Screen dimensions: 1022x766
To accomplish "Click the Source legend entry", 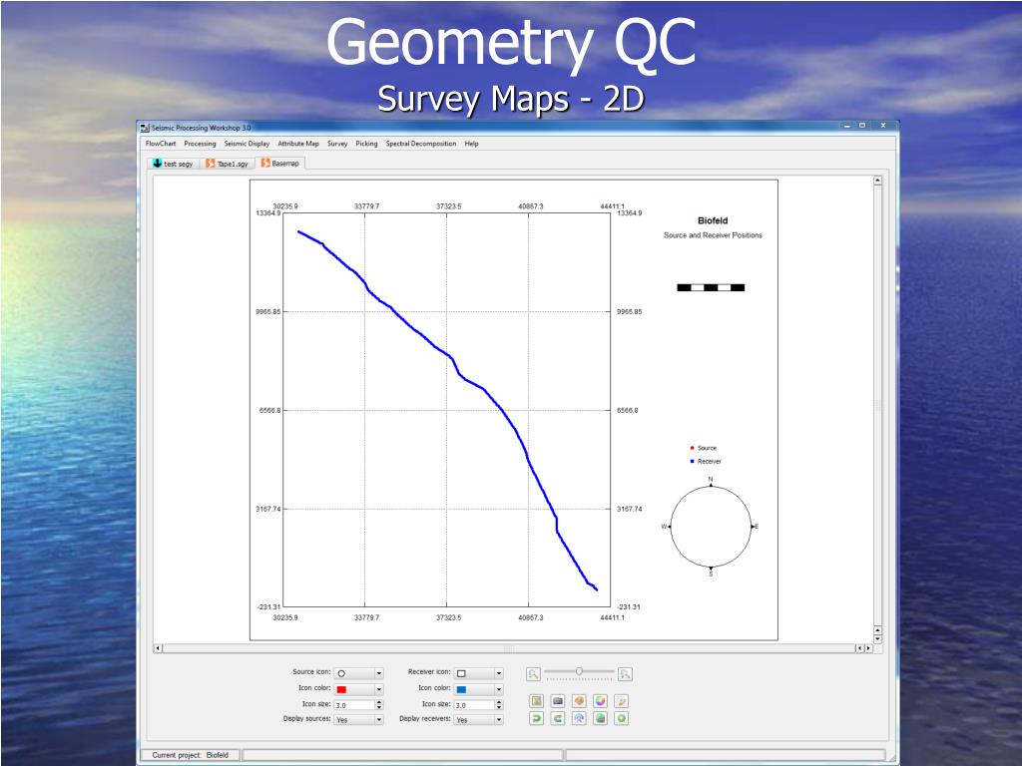I will (704, 448).
